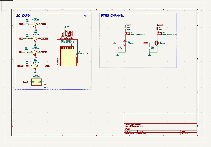
Task: Select the PA1 global label
Action: click(x=114, y=43)
